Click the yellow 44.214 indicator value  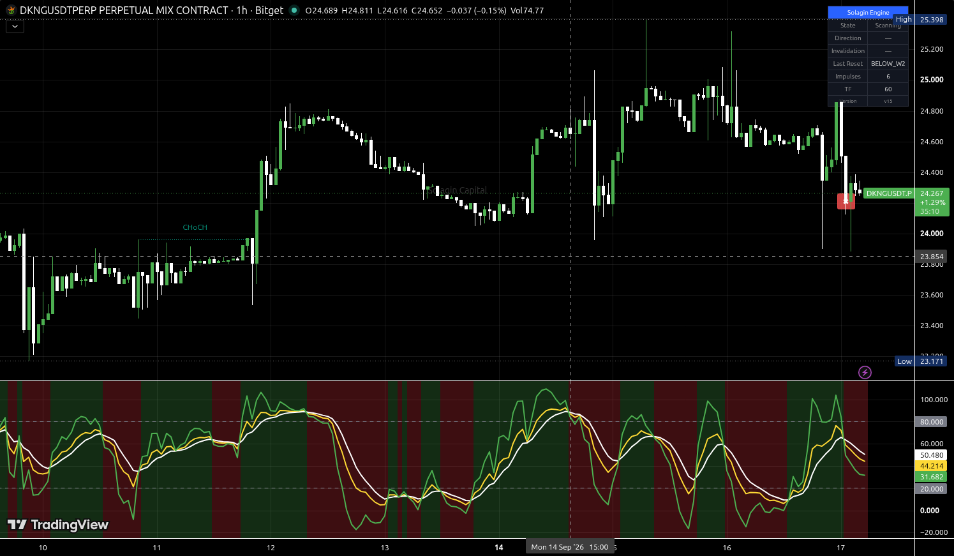(932, 466)
